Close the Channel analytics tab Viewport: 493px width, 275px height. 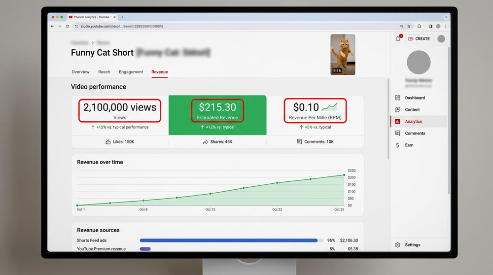coord(114,17)
